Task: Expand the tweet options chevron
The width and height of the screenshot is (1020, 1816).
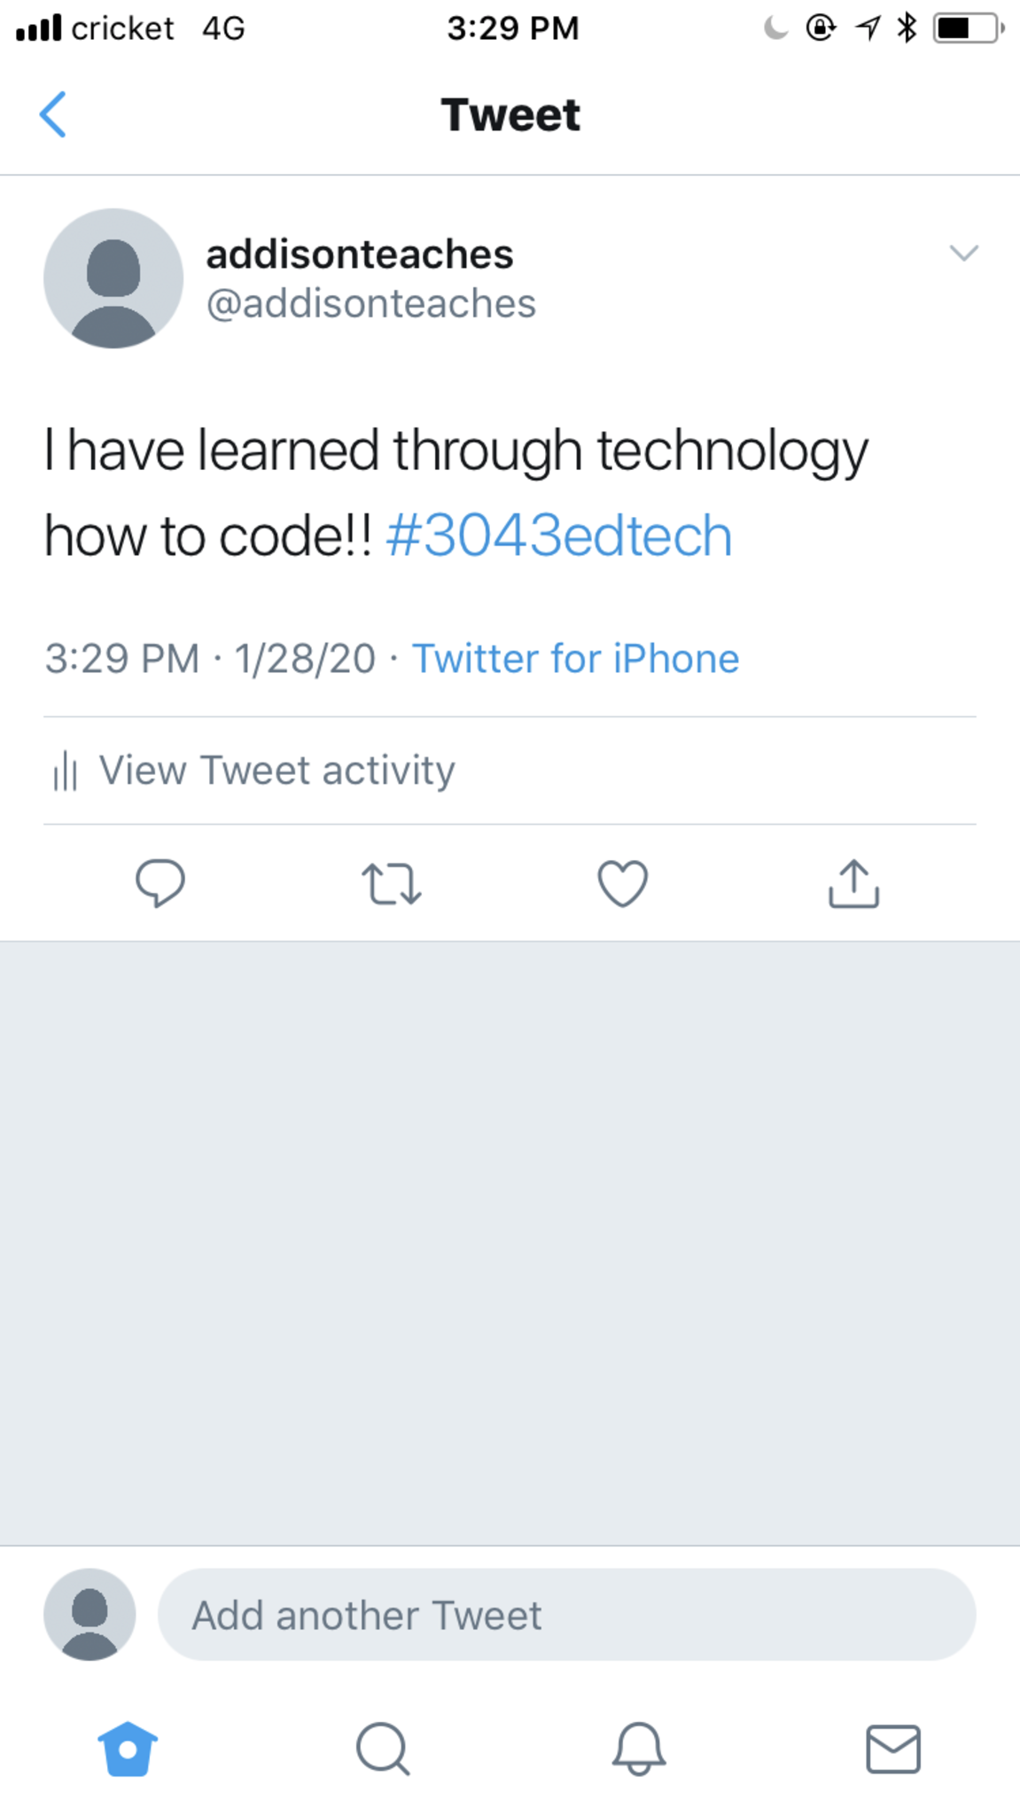Action: (963, 253)
